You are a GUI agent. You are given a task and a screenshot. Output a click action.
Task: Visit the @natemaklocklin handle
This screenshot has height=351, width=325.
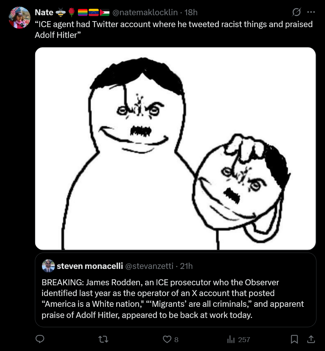(145, 12)
